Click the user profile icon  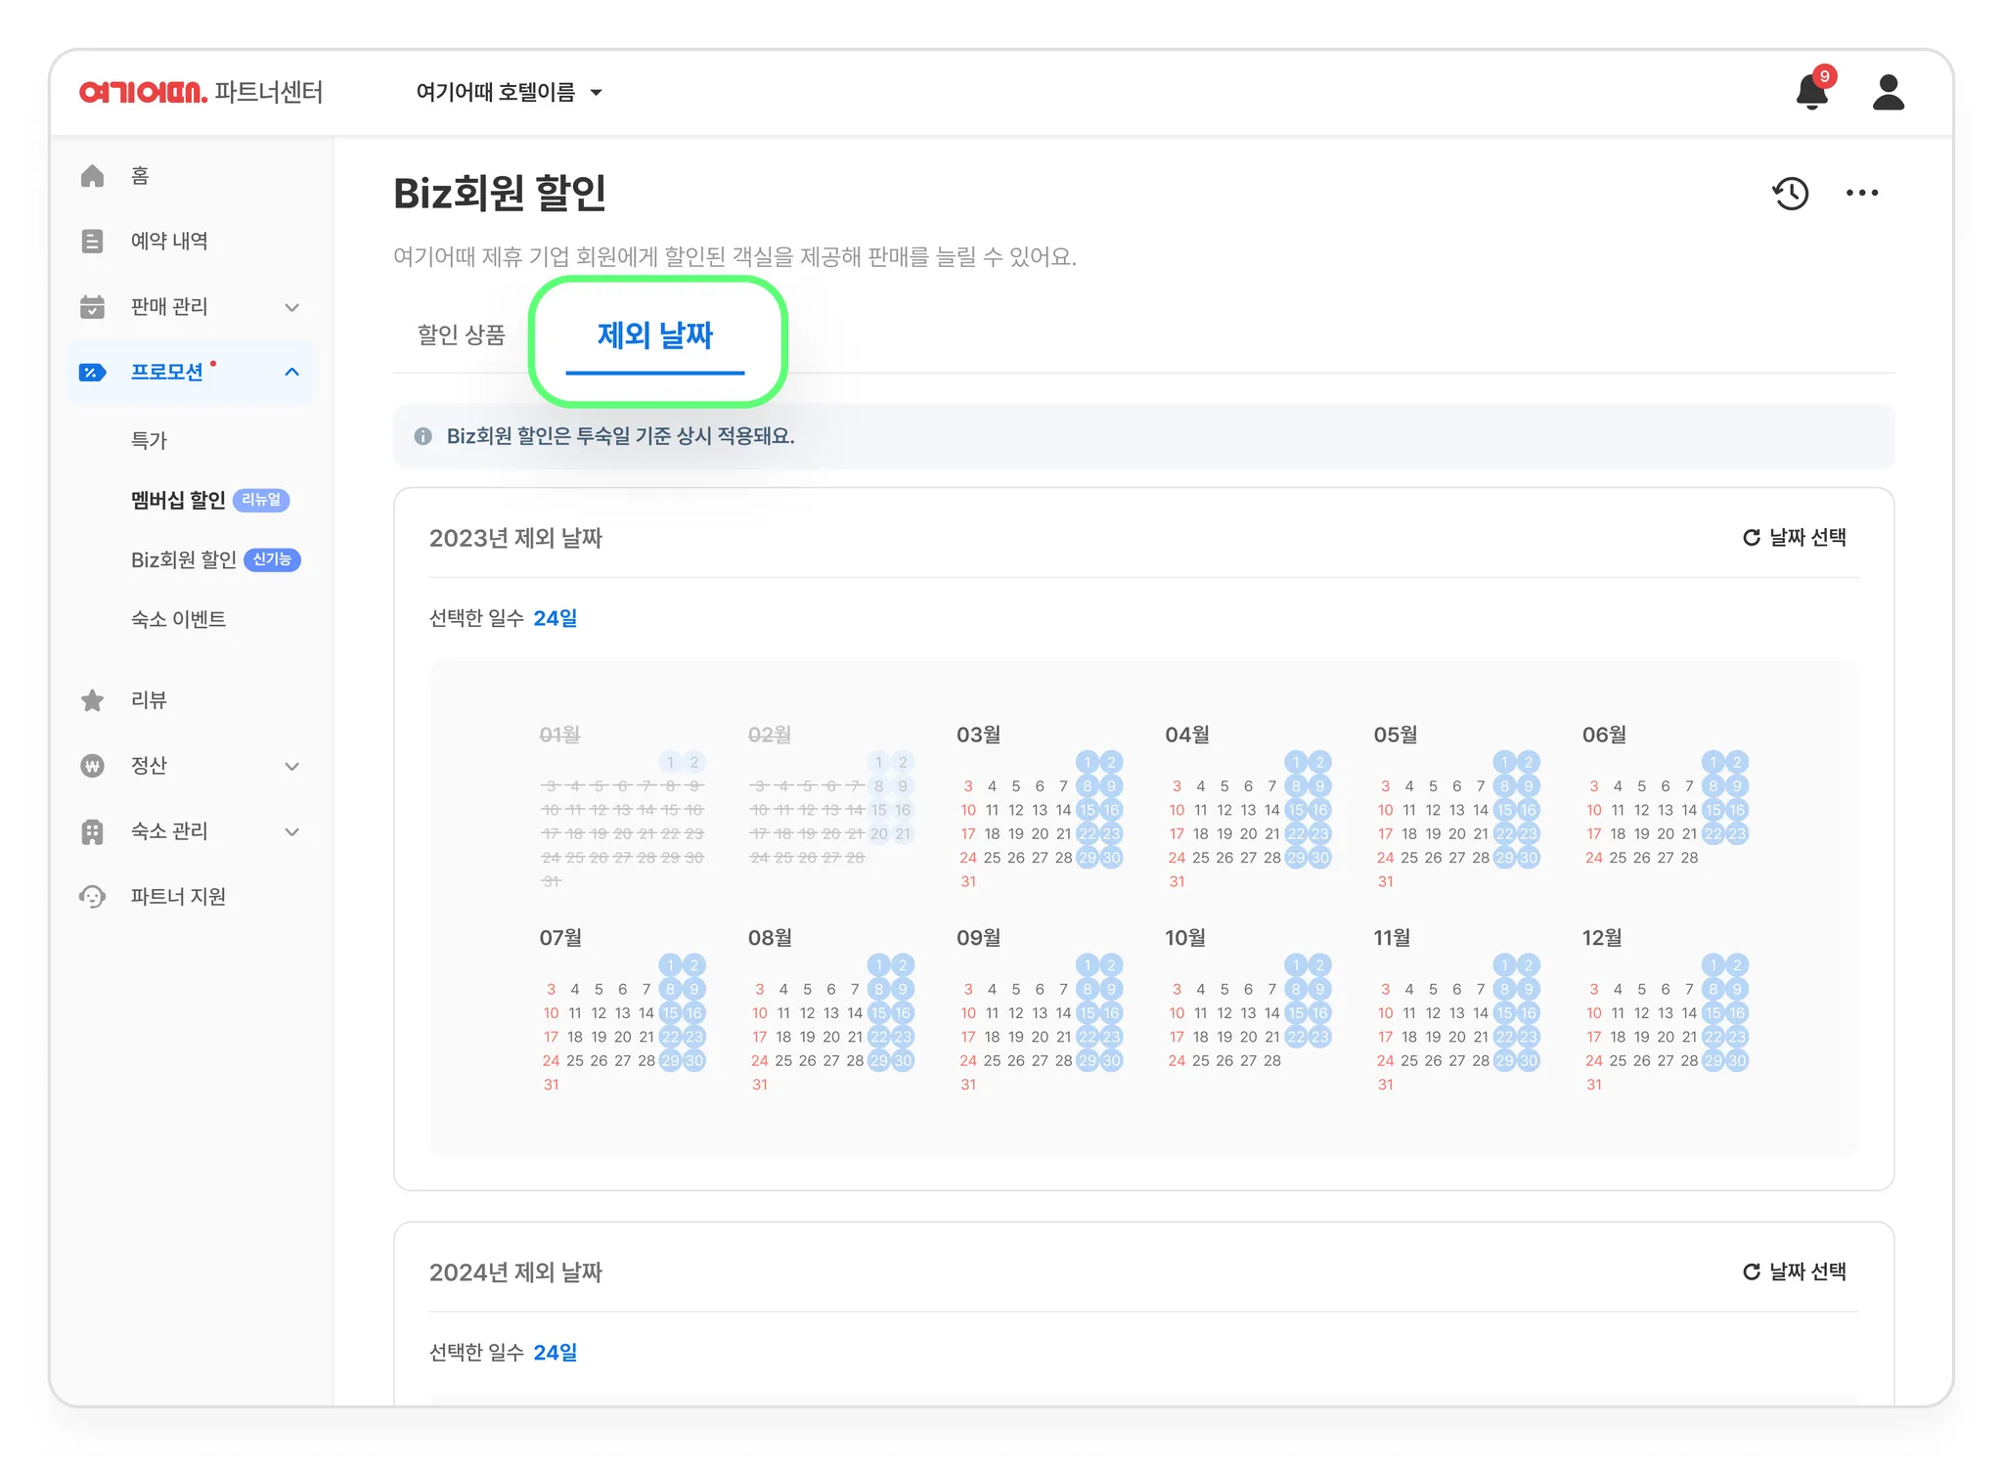(x=1888, y=93)
